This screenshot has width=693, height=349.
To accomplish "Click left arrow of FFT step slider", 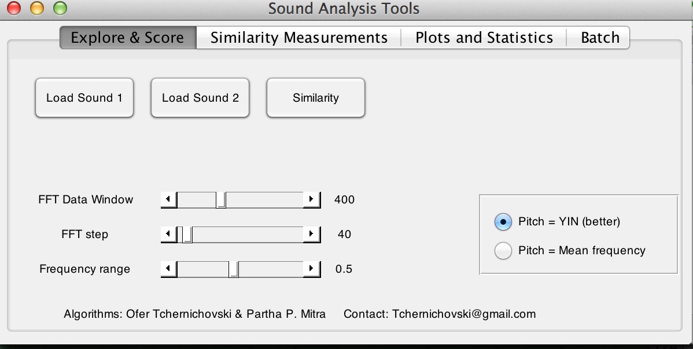I will tap(168, 235).
